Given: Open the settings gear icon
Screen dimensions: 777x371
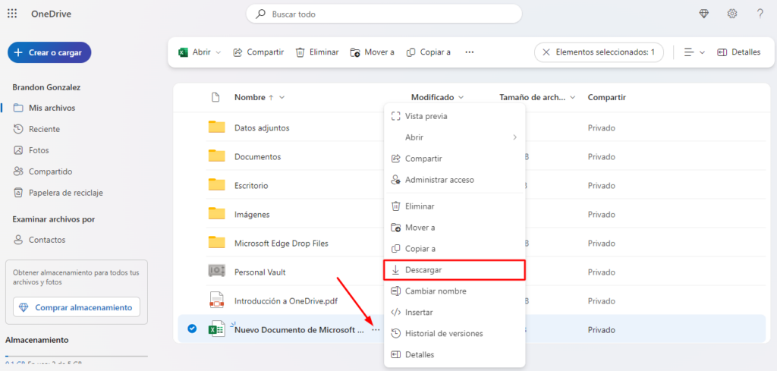Looking at the screenshot, I should pos(732,14).
